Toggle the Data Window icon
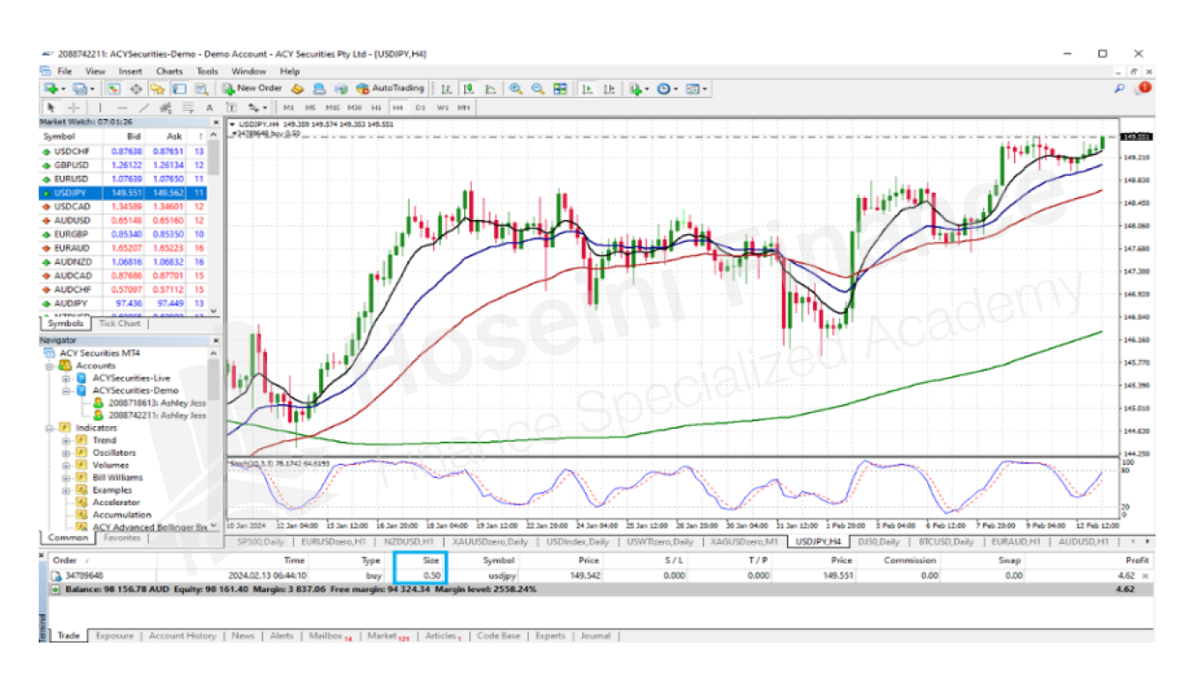The image size is (1195, 691). pyautogui.click(x=135, y=88)
